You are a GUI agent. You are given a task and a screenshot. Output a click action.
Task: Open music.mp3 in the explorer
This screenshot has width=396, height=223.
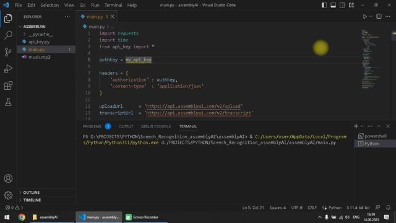point(40,57)
